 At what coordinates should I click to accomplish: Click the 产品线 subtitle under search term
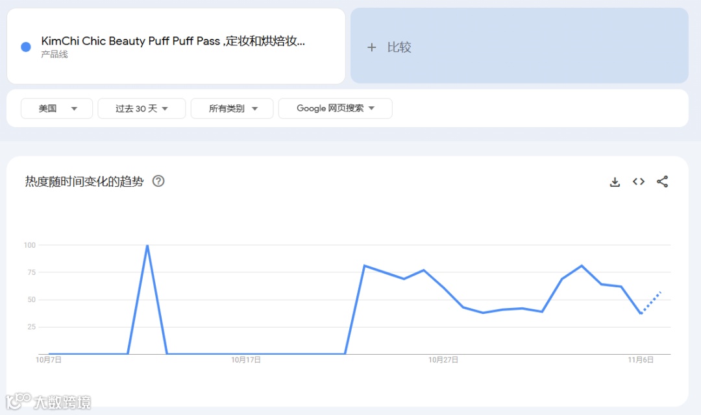tap(55, 54)
